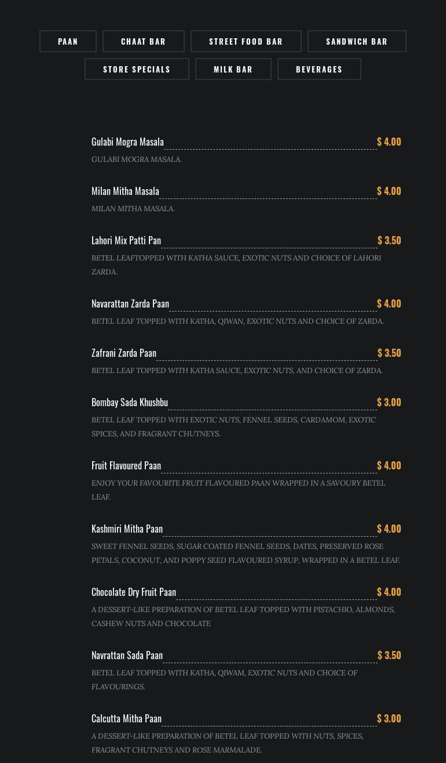Select the Street Food Bar tab

pyautogui.click(x=246, y=41)
